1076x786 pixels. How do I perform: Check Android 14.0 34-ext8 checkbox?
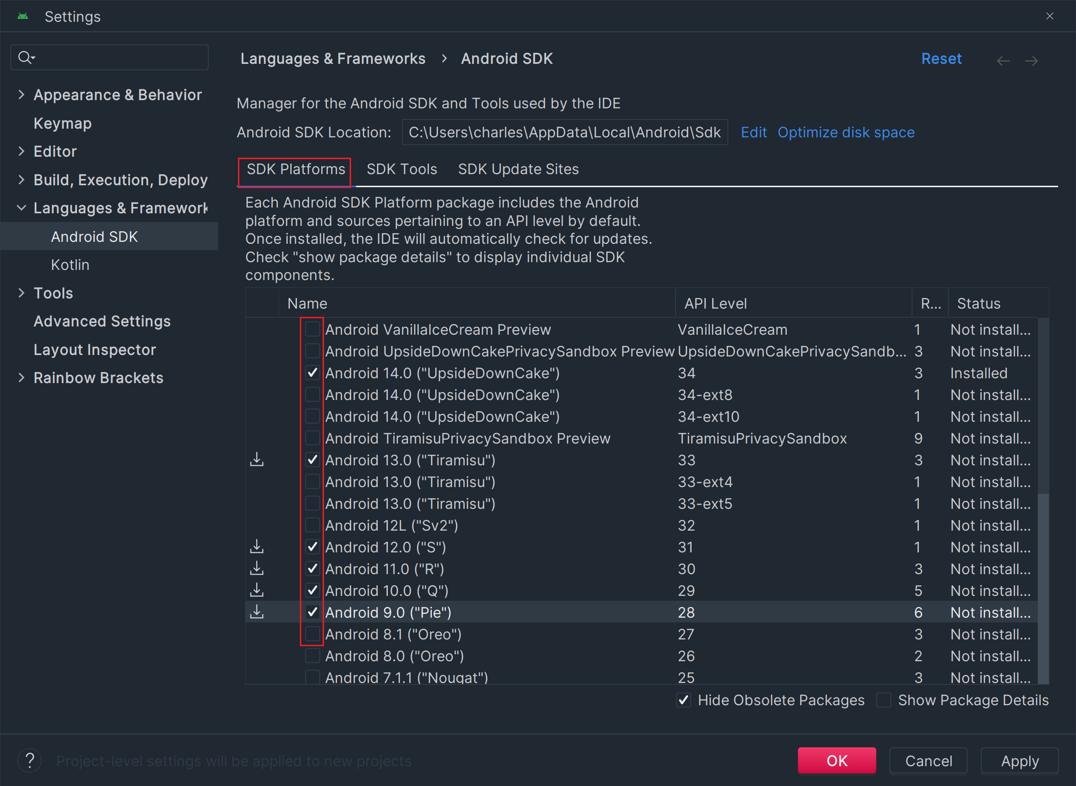312,394
